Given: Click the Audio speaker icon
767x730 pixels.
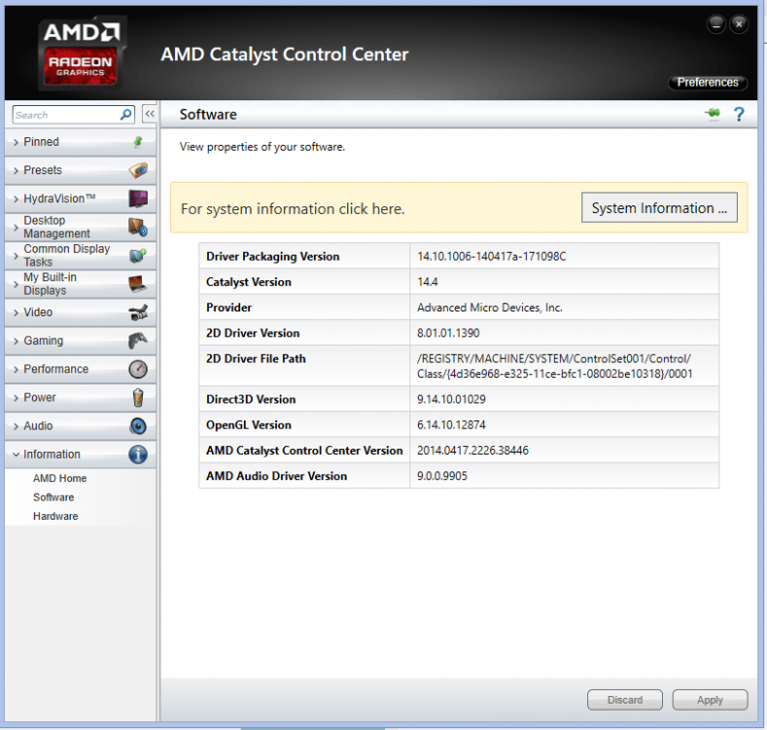Looking at the screenshot, I should (x=138, y=425).
